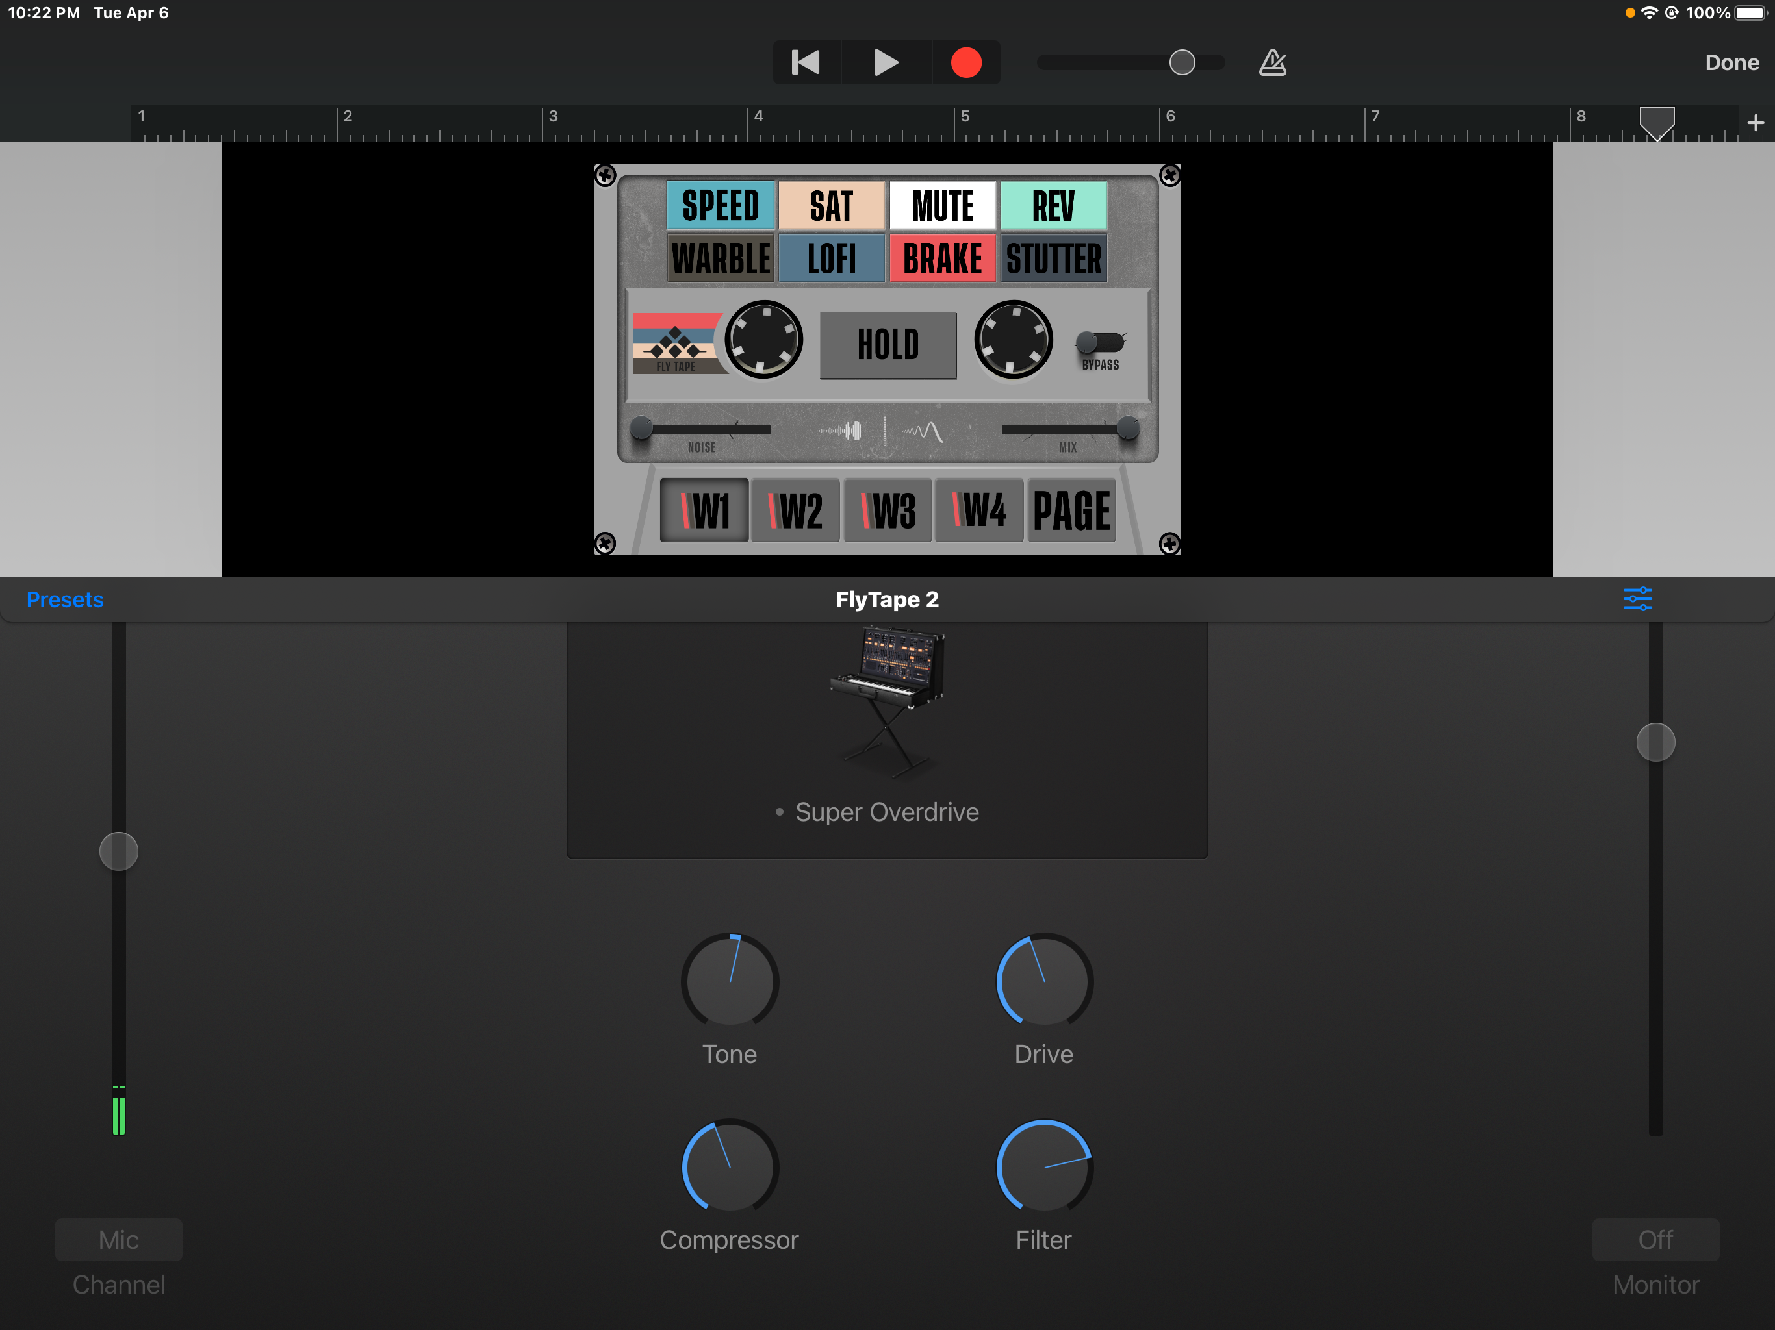Viewport: 1775px width, 1330px height.
Task: Disable the active BRAKE effect
Action: click(x=943, y=258)
